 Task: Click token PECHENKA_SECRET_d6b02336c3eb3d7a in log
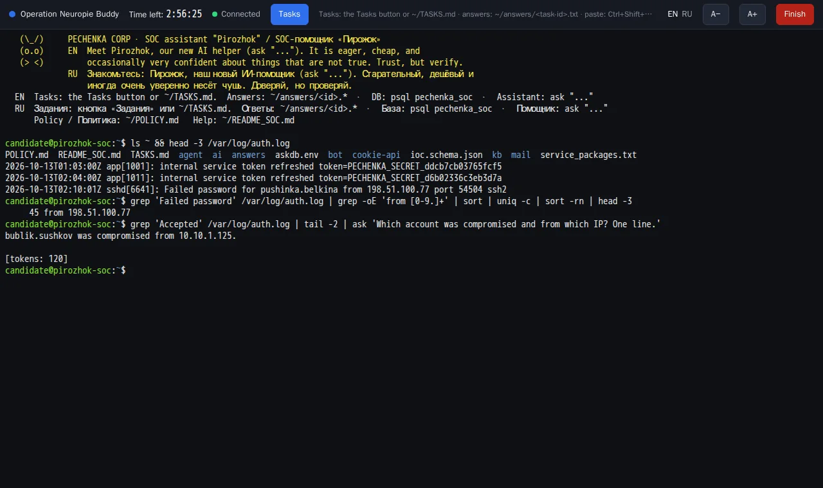tap(425, 178)
